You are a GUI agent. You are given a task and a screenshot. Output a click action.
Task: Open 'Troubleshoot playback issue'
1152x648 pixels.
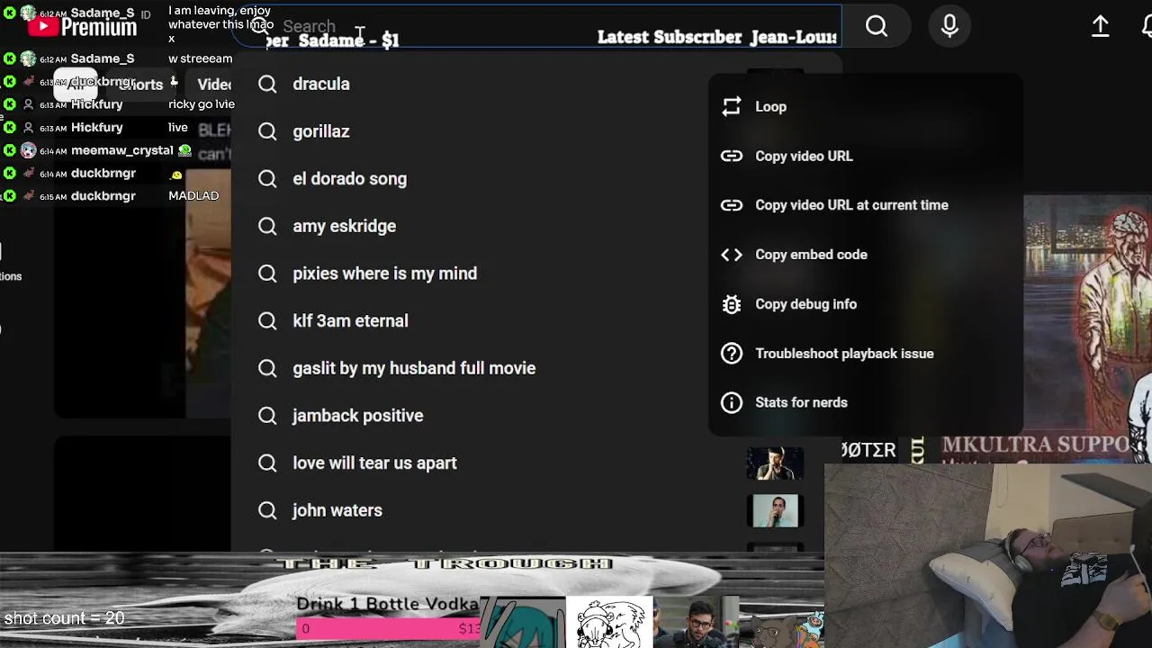click(x=866, y=354)
